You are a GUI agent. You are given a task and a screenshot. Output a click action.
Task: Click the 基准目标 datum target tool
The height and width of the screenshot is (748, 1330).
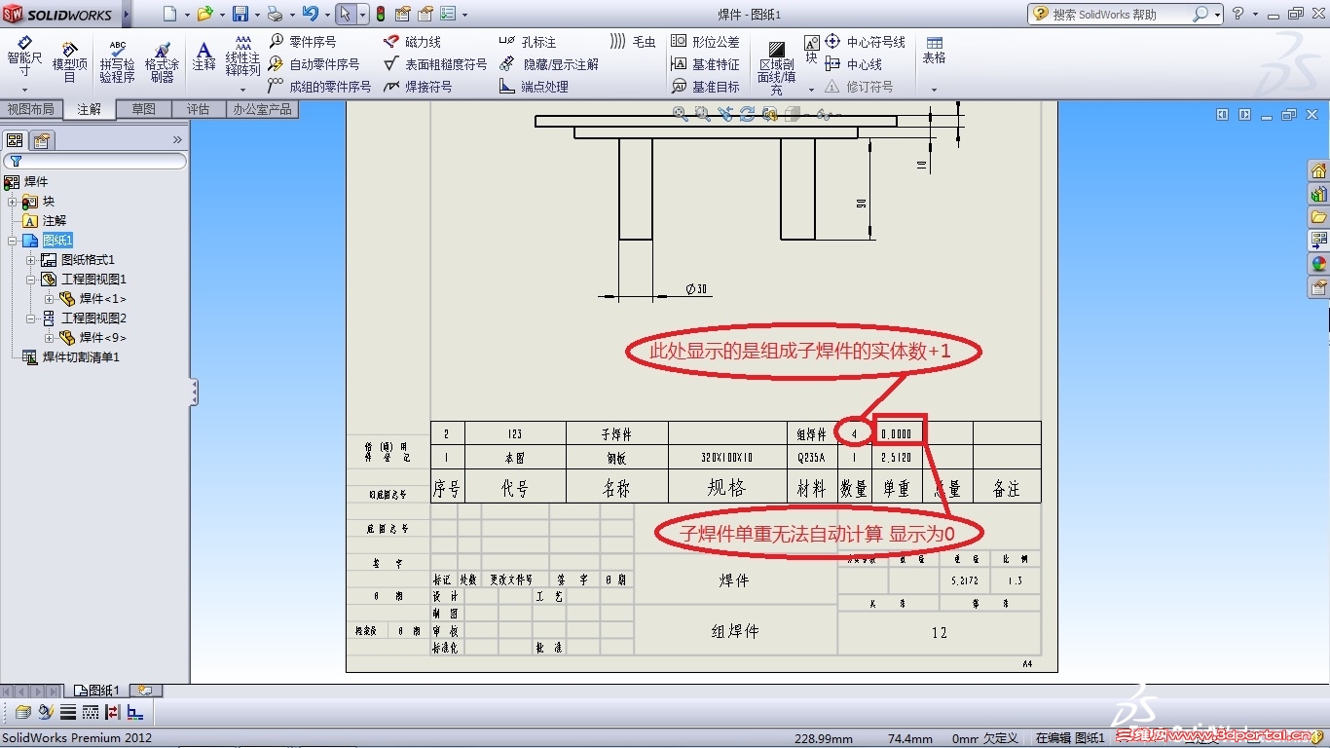pos(705,87)
